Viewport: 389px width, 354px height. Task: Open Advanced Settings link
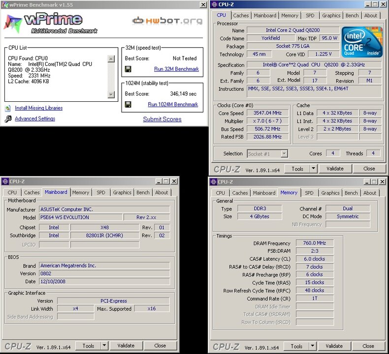[x=35, y=118]
